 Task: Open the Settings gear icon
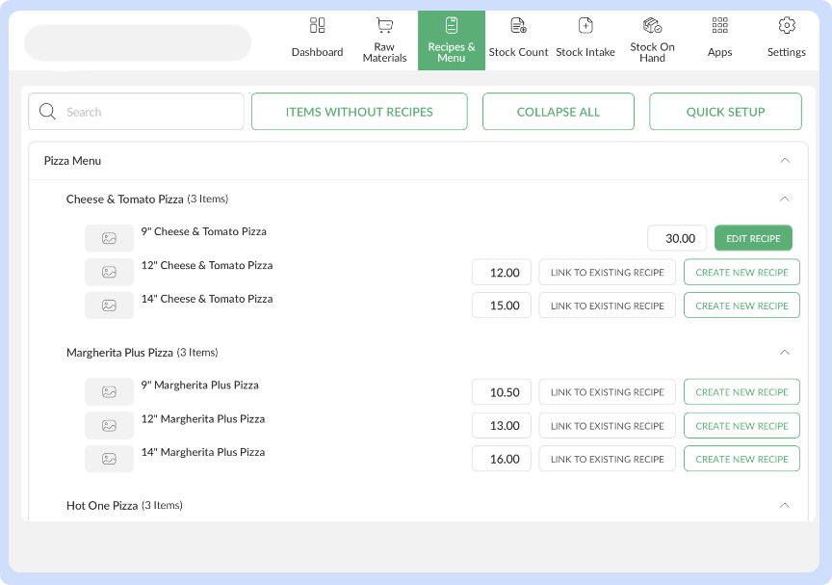coord(787,26)
